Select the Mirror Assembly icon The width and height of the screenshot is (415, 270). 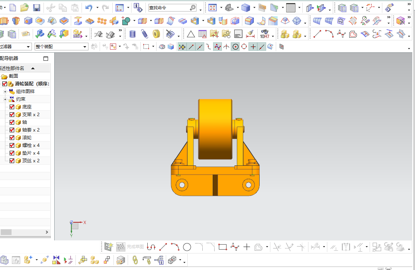click(56, 260)
